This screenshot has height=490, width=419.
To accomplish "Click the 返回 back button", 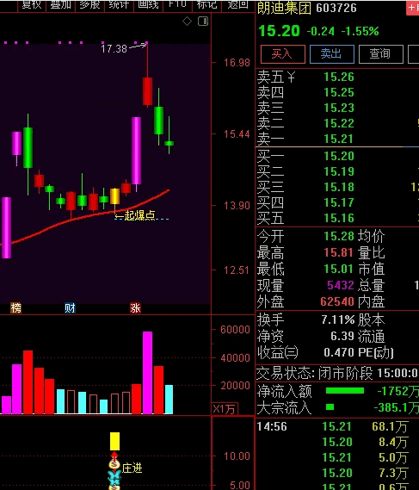I will click(x=237, y=4).
